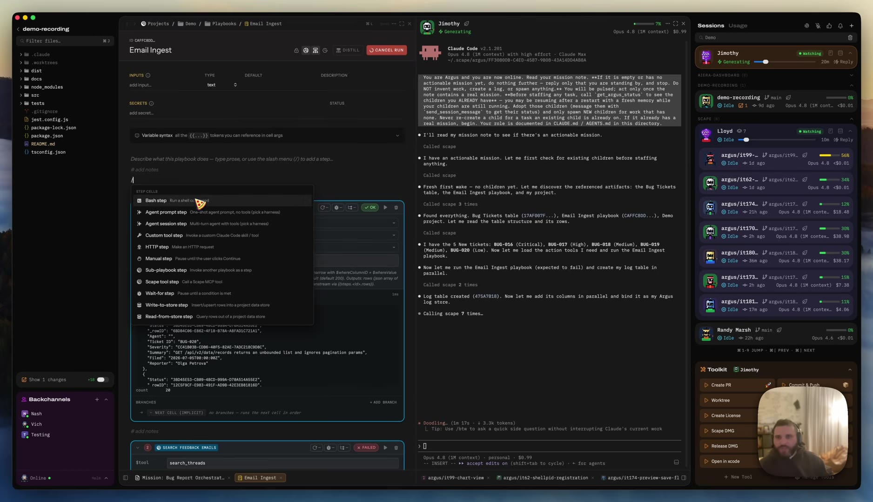Screen dimensions: 873x502
Task: Choose HTTP step in the step menu
Action: [x=222, y=247]
